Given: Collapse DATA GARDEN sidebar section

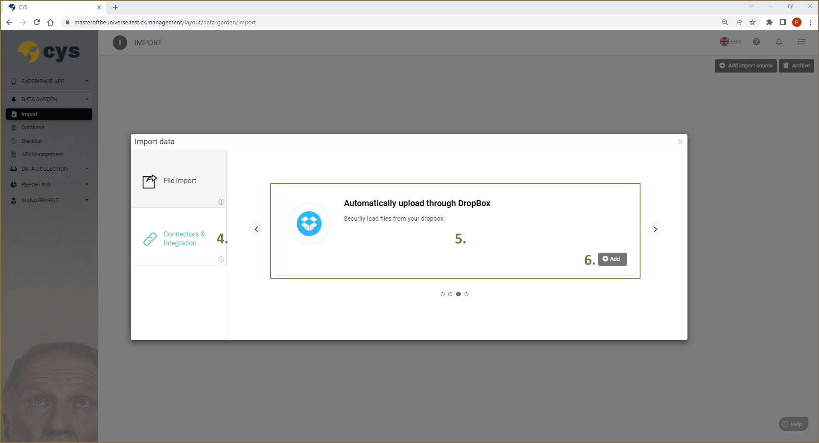Looking at the screenshot, I should (x=49, y=99).
